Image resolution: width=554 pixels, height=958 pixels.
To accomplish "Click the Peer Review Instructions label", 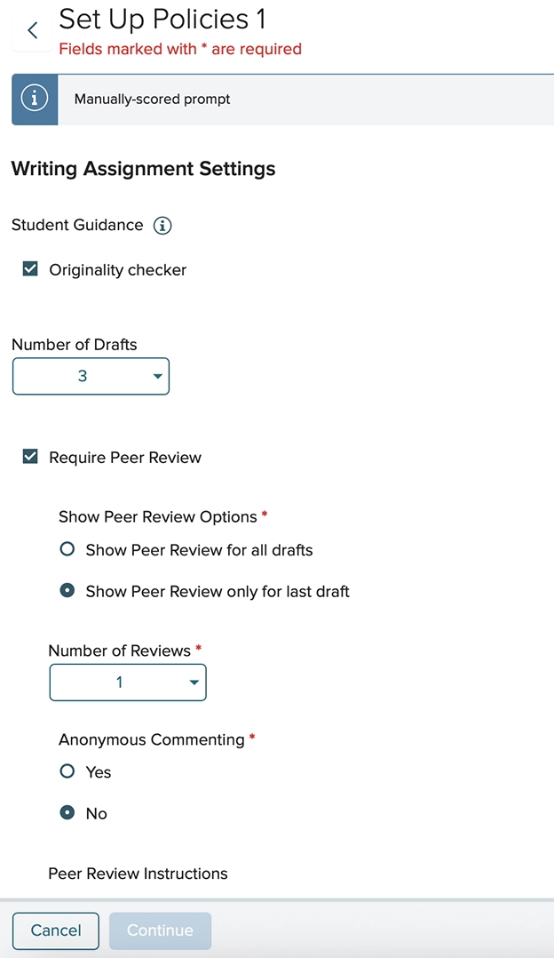I will click(138, 874).
